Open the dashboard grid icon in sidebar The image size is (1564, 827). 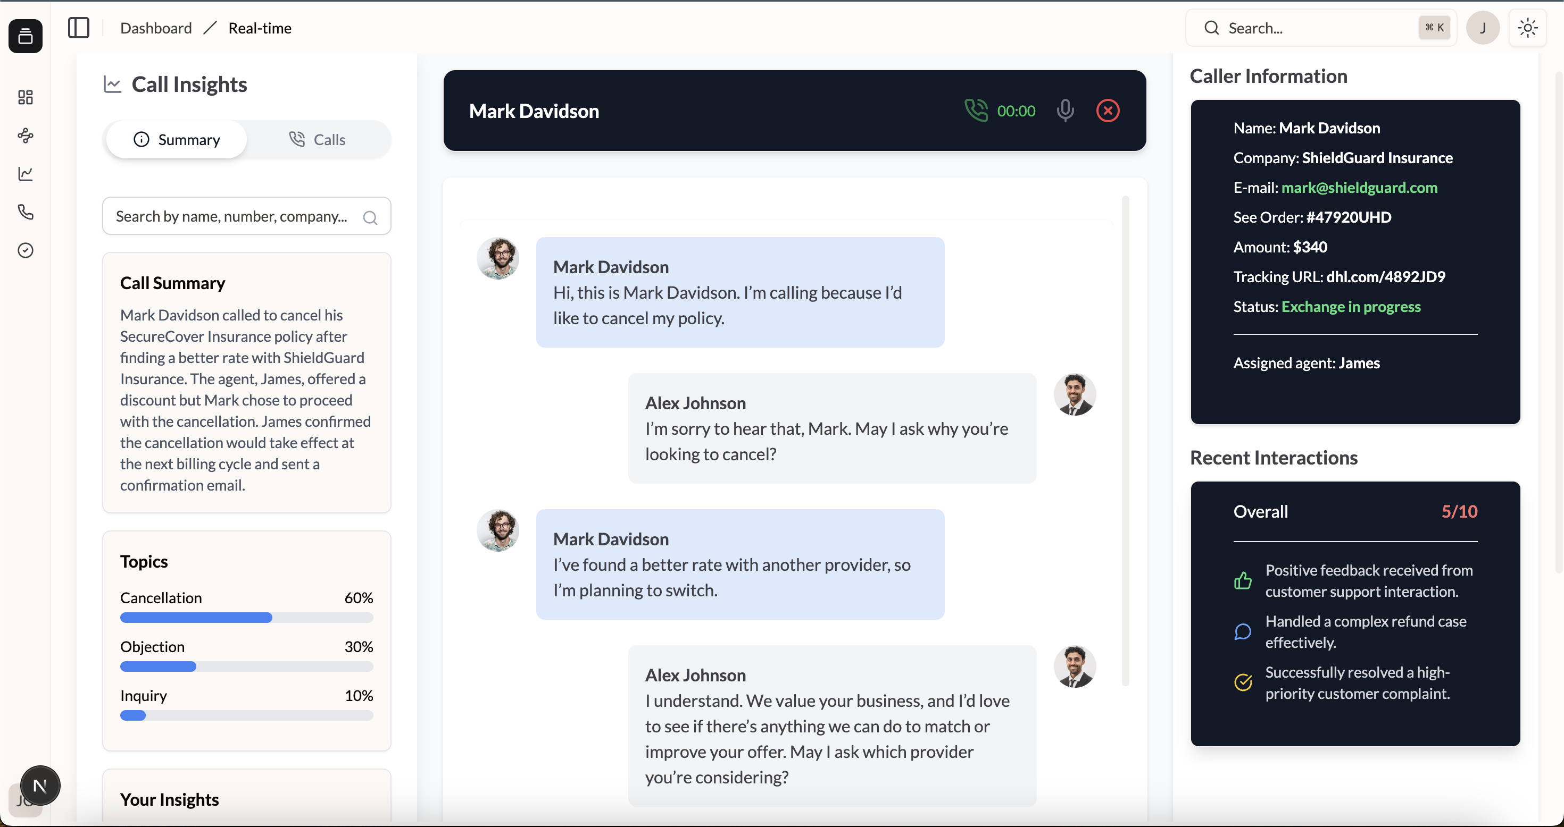click(26, 97)
